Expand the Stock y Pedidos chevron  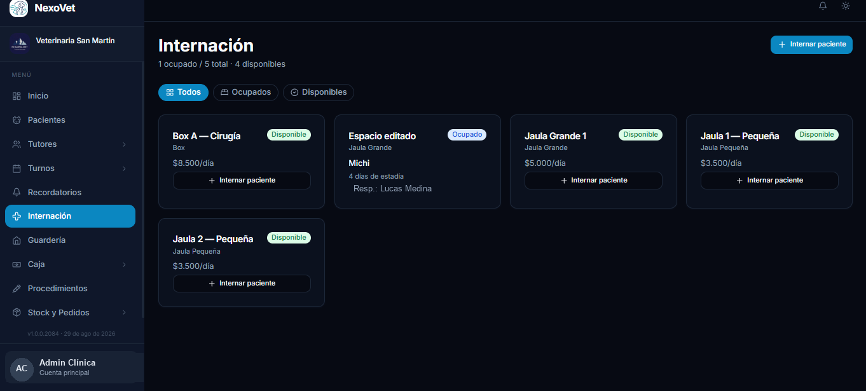point(124,313)
